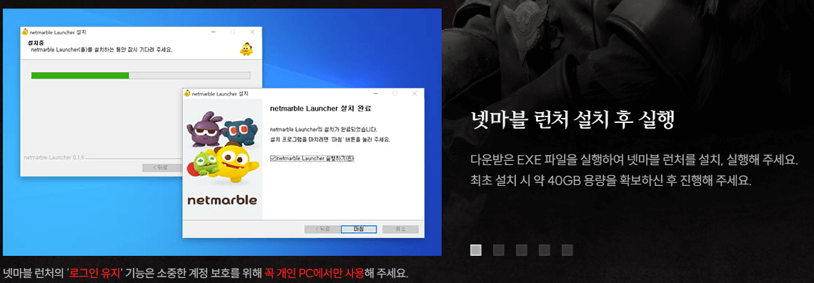
Task: Click the netmarble characters artwork in the completion dialog
Action: [224, 149]
